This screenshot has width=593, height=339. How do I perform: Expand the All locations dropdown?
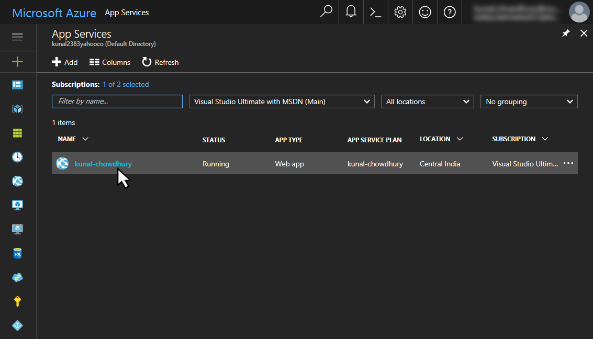click(x=428, y=101)
